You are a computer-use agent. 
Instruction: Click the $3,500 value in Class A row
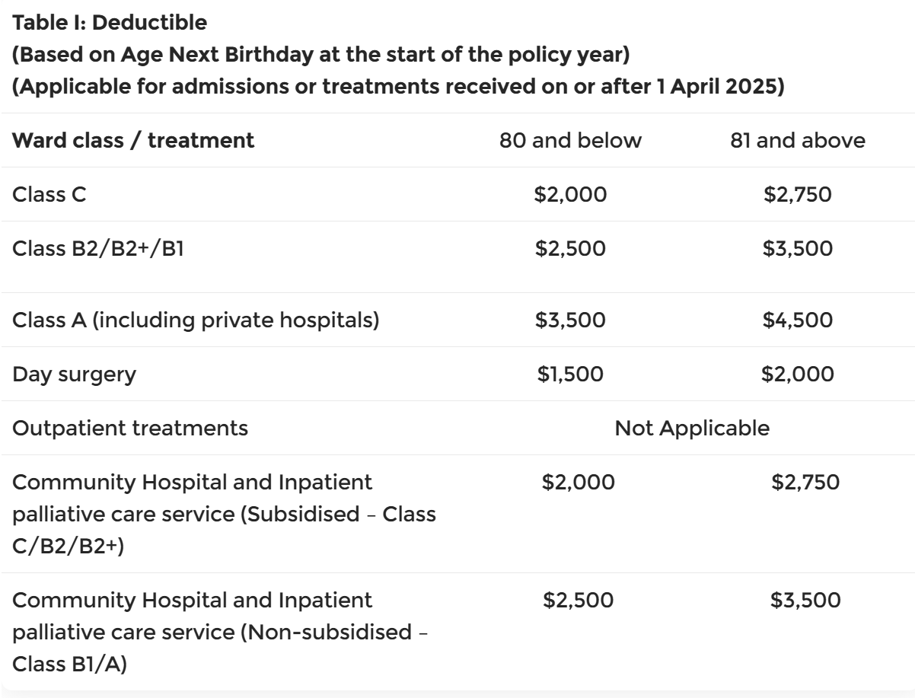(570, 320)
